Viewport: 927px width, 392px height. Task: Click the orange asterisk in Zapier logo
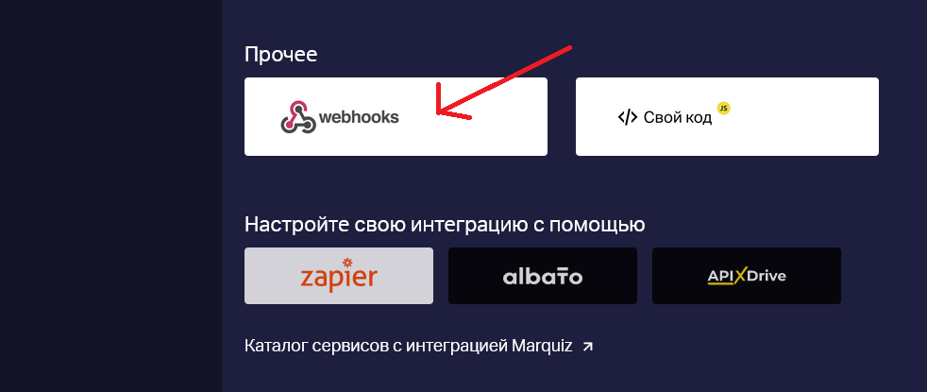pos(347,262)
